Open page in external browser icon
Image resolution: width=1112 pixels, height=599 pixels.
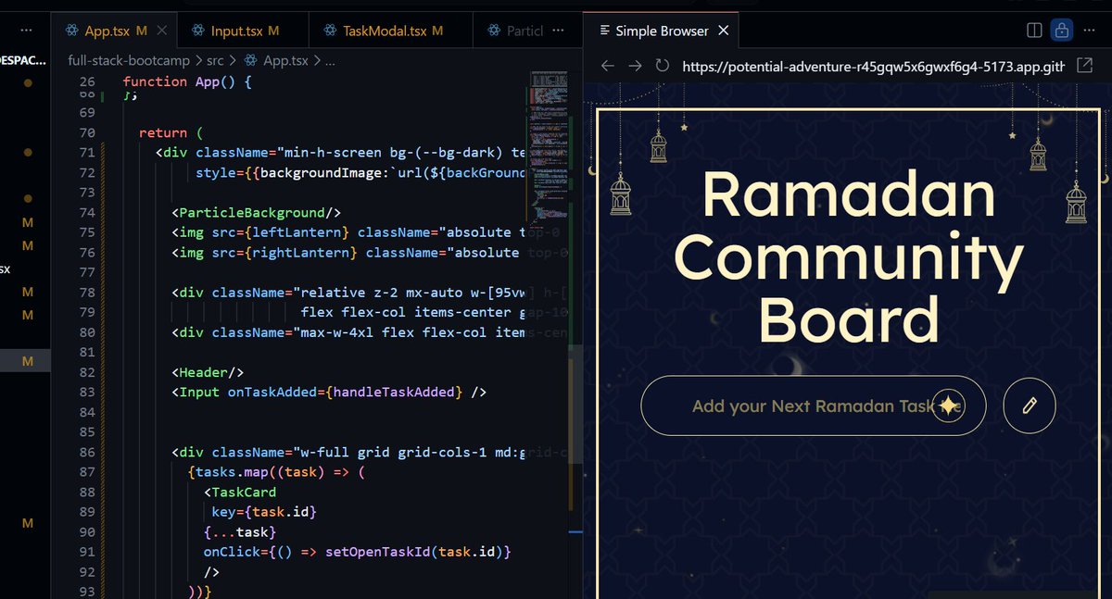pos(1084,67)
